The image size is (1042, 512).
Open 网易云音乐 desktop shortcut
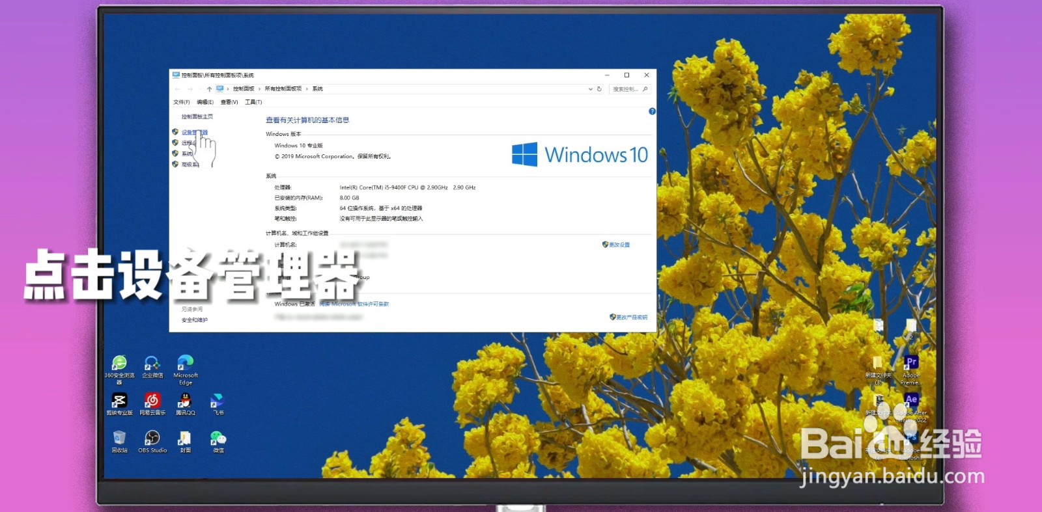click(152, 404)
